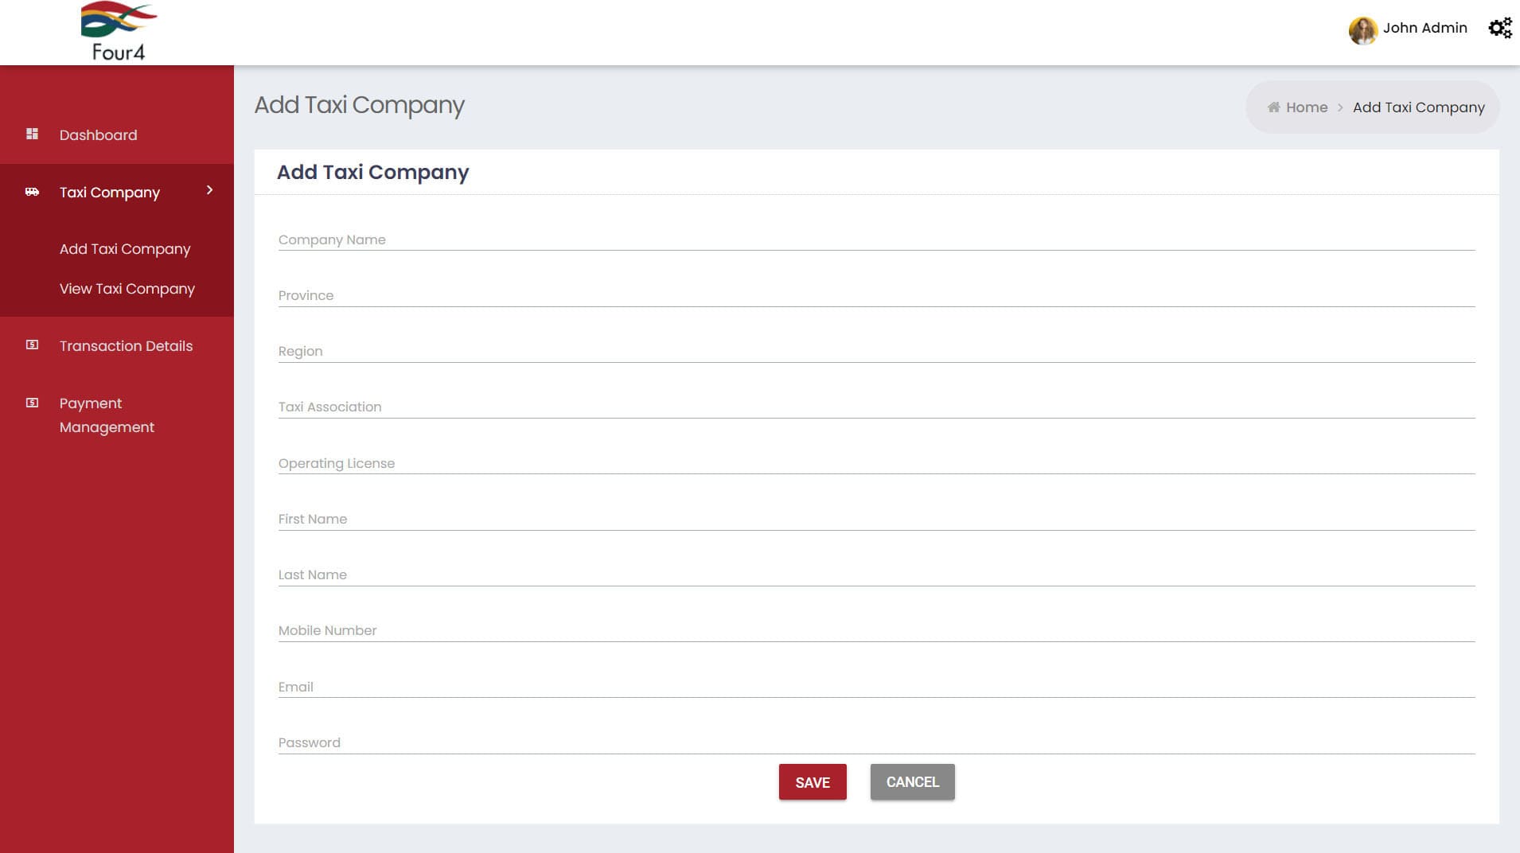Image resolution: width=1520 pixels, height=853 pixels.
Task: Open the Dashboard grid icon
Action: point(31,134)
